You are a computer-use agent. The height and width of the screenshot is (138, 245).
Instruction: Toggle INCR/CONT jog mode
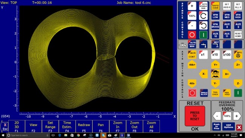click(x=192, y=55)
